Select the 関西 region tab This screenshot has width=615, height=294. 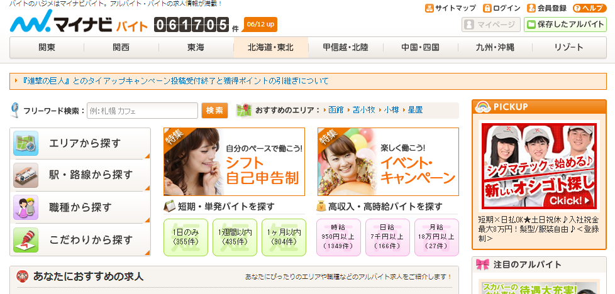(121, 48)
